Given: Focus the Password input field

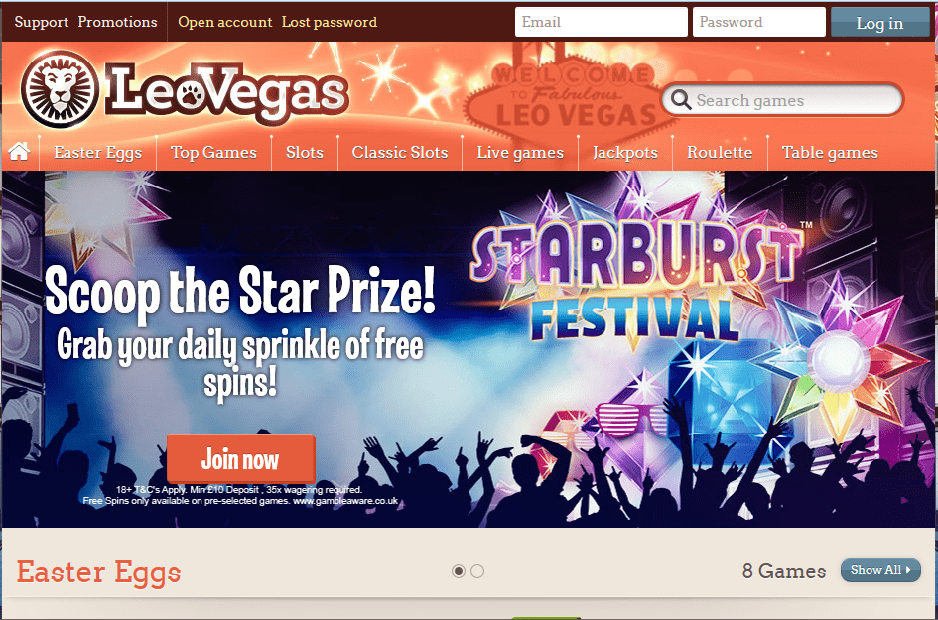Looking at the screenshot, I should (758, 22).
